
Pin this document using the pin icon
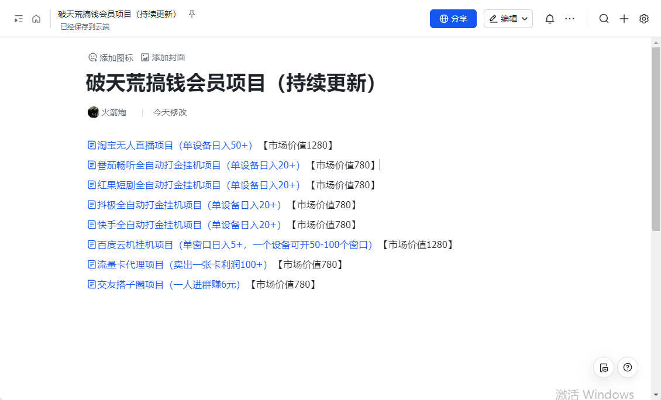191,14
